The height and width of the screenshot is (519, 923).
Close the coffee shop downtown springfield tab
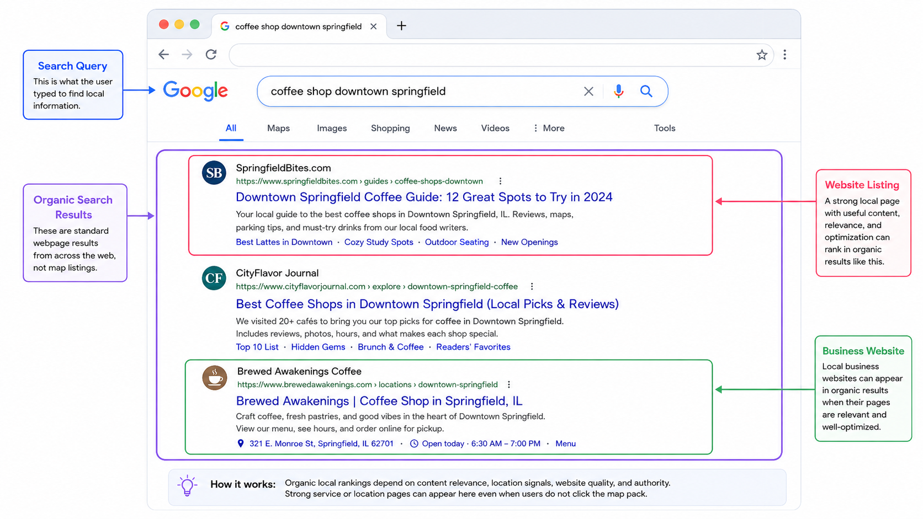[374, 26]
